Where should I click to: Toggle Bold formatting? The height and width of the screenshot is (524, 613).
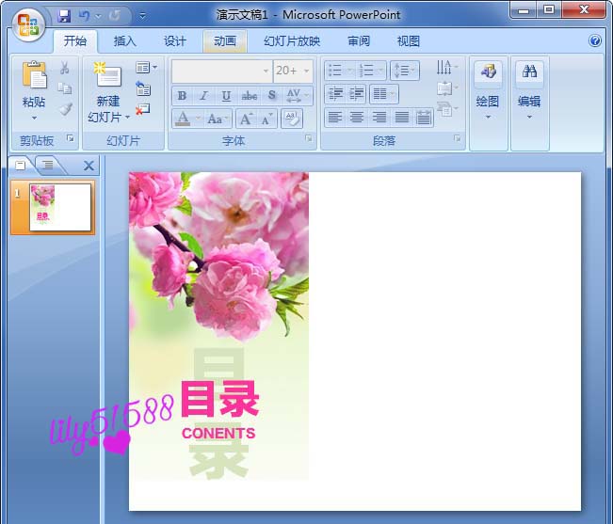click(182, 96)
